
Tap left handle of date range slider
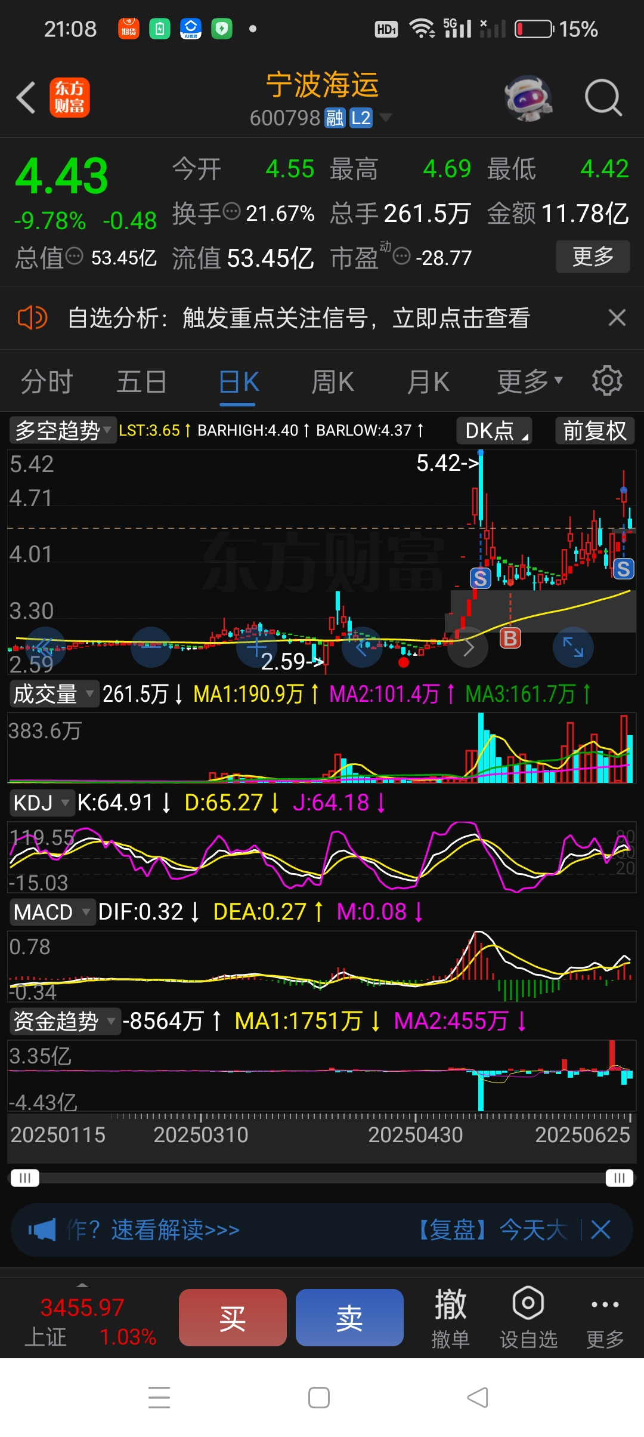[x=25, y=1178]
